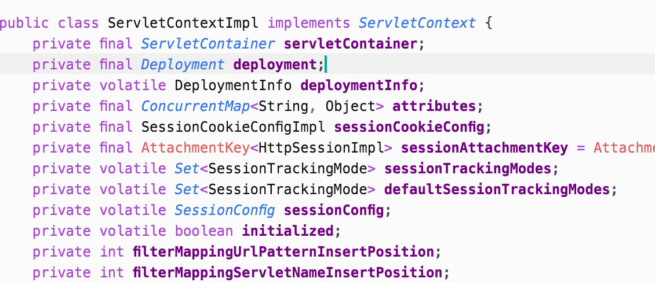
Task: Click the ServletContext interface name
Action: [x=417, y=24]
